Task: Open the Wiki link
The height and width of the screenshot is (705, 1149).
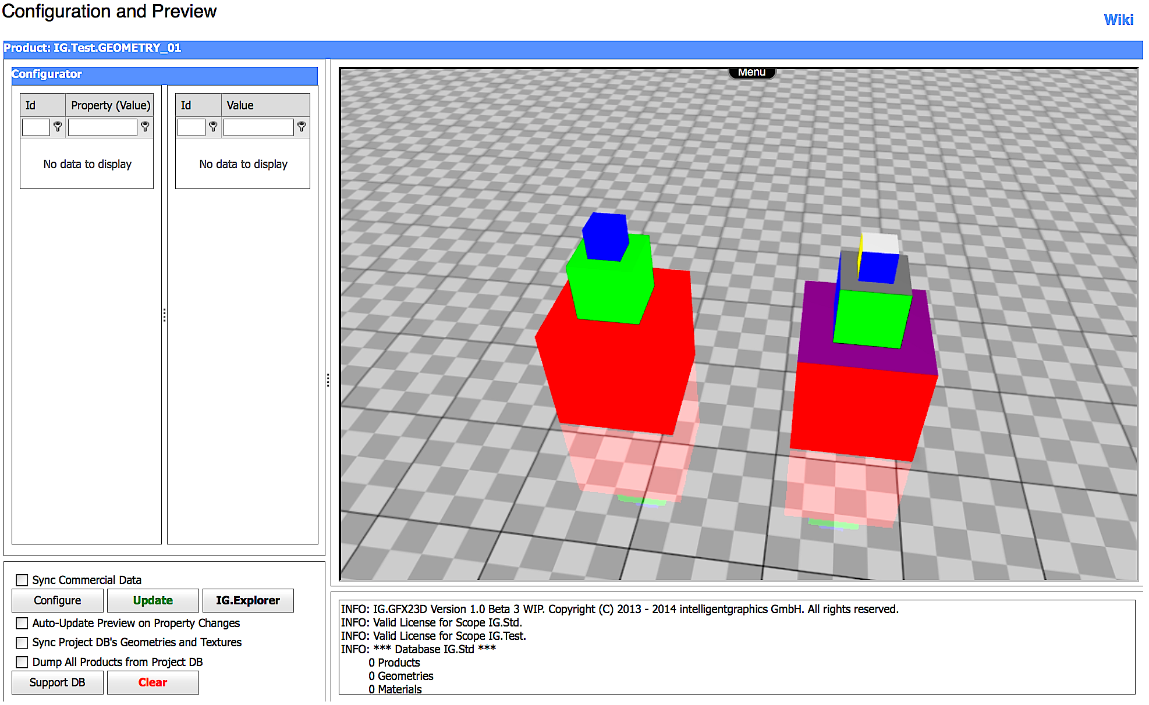Action: click(x=1118, y=20)
